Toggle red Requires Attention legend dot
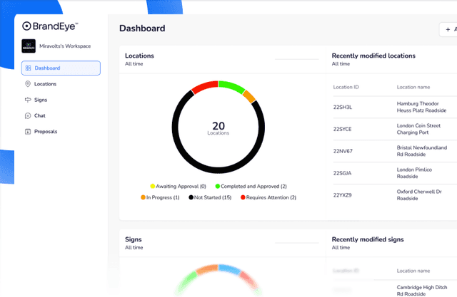Image resolution: width=457 pixels, height=297 pixels. [243, 197]
